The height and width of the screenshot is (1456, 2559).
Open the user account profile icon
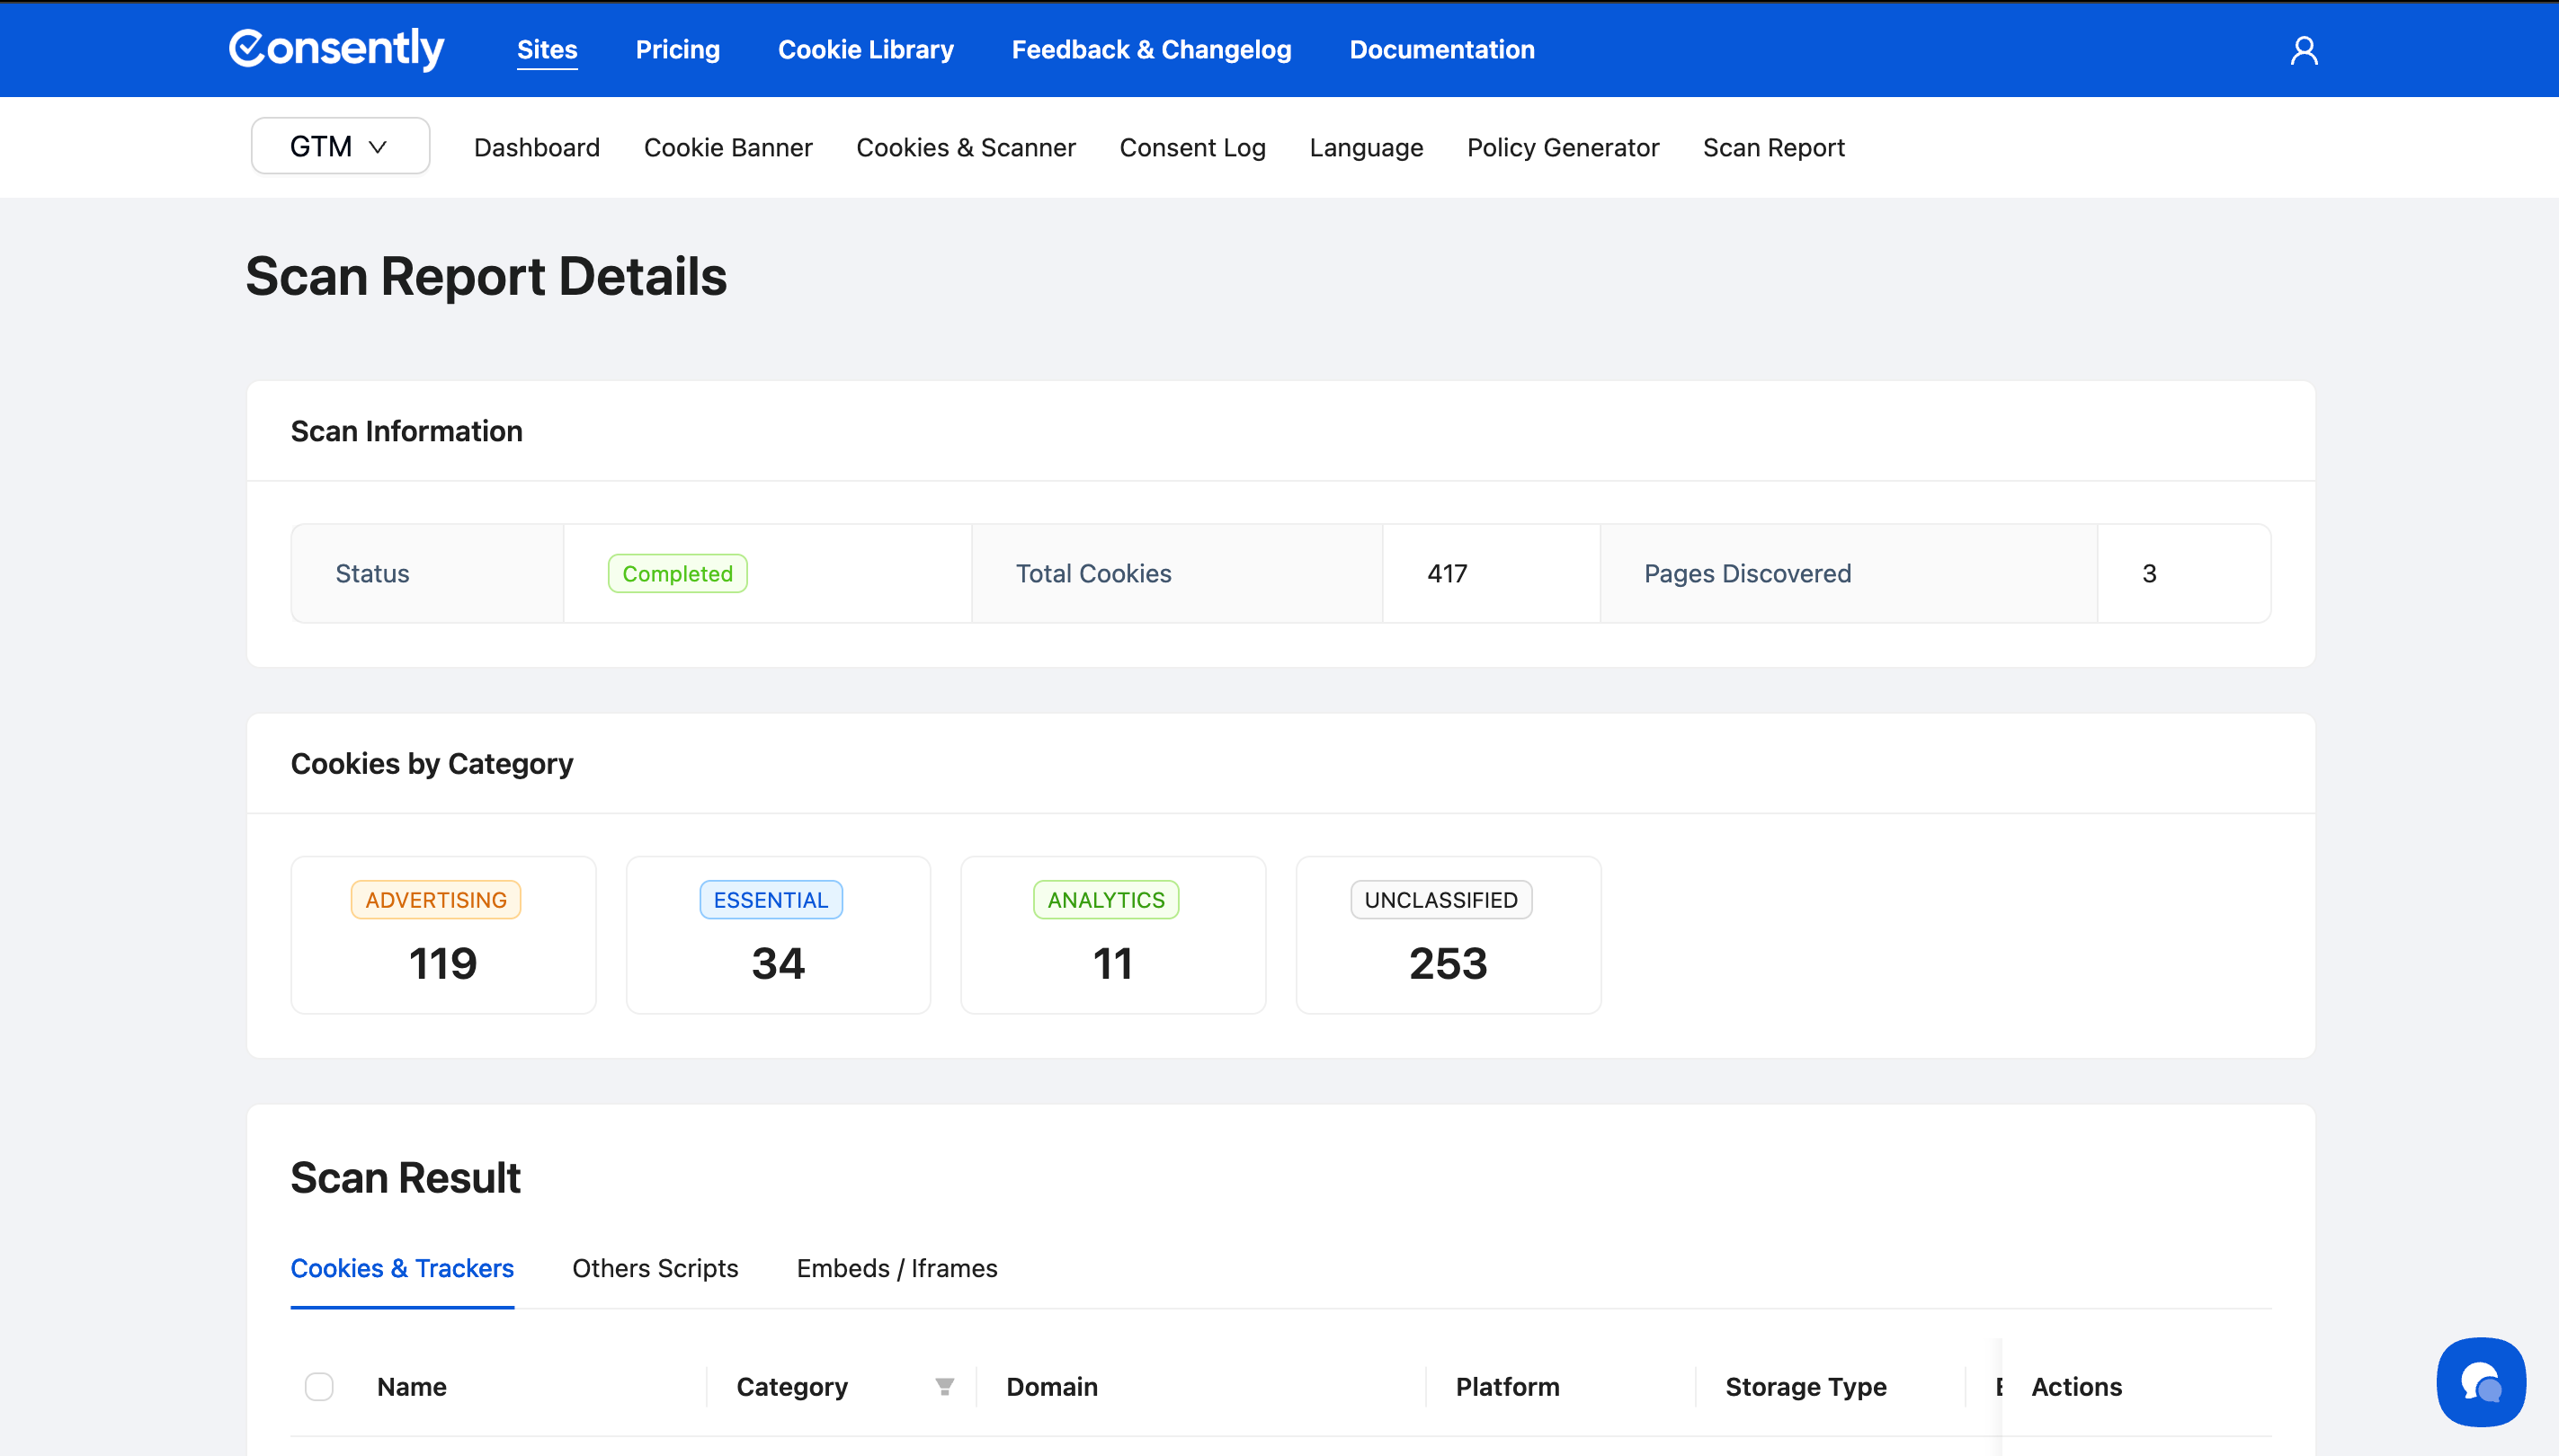point(2303,50)
